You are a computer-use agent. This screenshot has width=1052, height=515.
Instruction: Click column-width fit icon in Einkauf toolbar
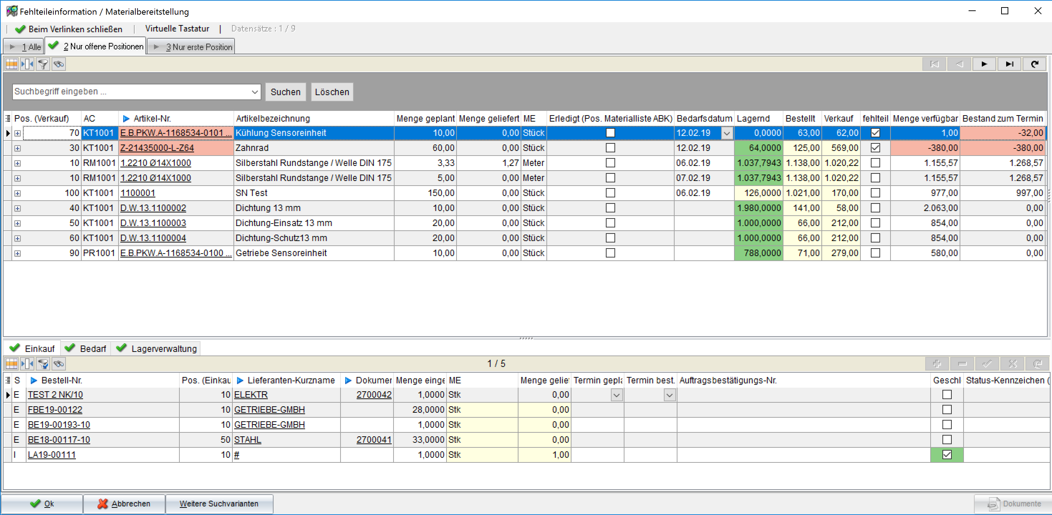(x=27, y=363)
